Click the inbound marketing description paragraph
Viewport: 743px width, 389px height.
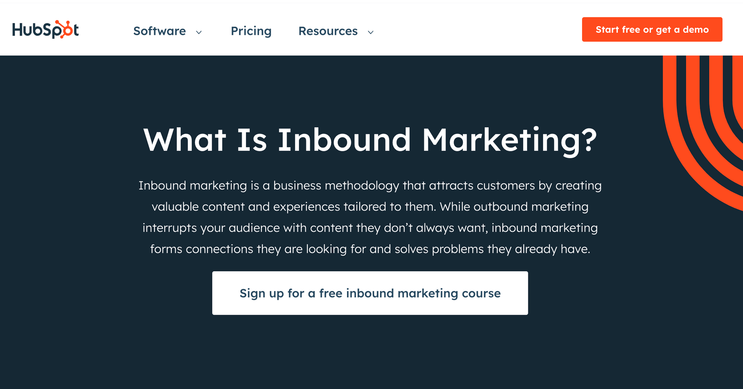(x=370, y=217)
